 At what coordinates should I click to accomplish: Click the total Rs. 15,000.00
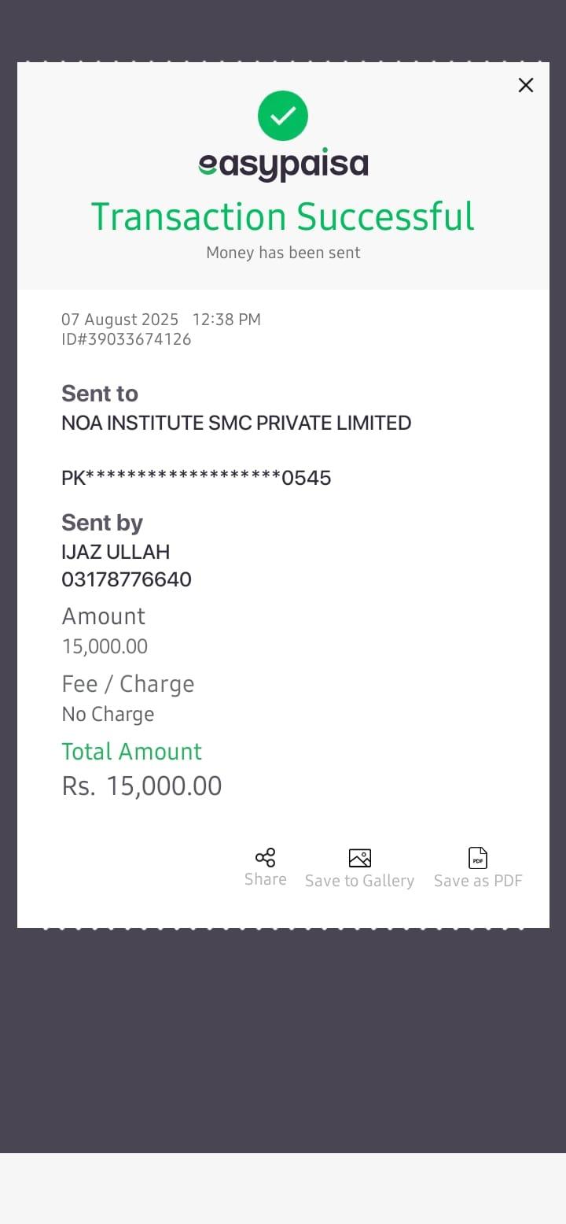coord(142,786)
